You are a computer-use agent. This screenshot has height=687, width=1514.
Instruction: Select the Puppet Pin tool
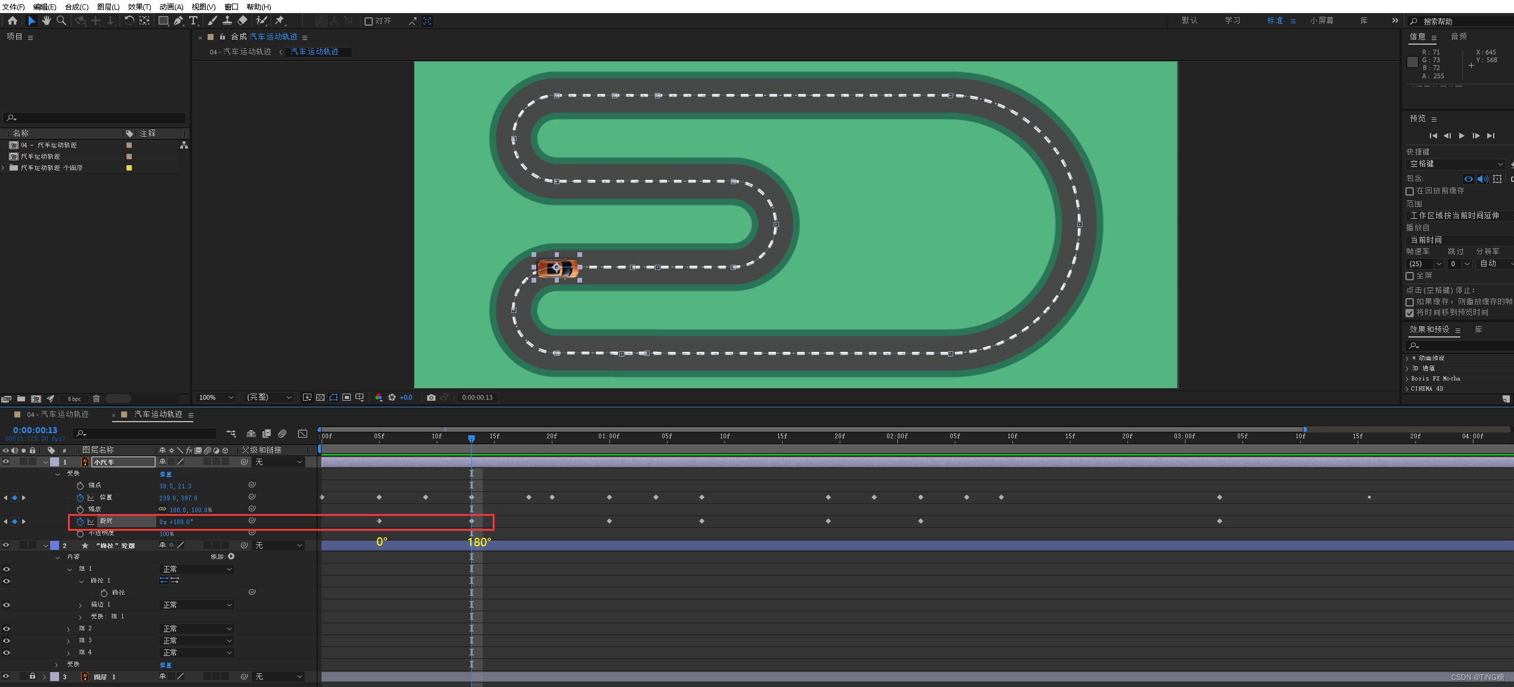(x=279, y=21)
